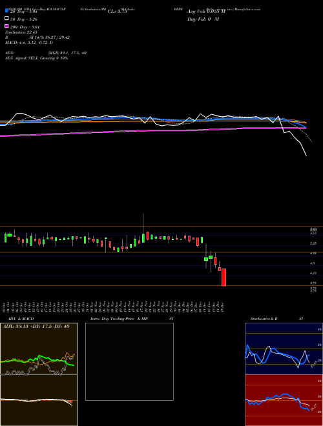The width and height of the screenshot is (323, 426).
Task: Click the ADX (MGR) values line
Action: point(46,53)
